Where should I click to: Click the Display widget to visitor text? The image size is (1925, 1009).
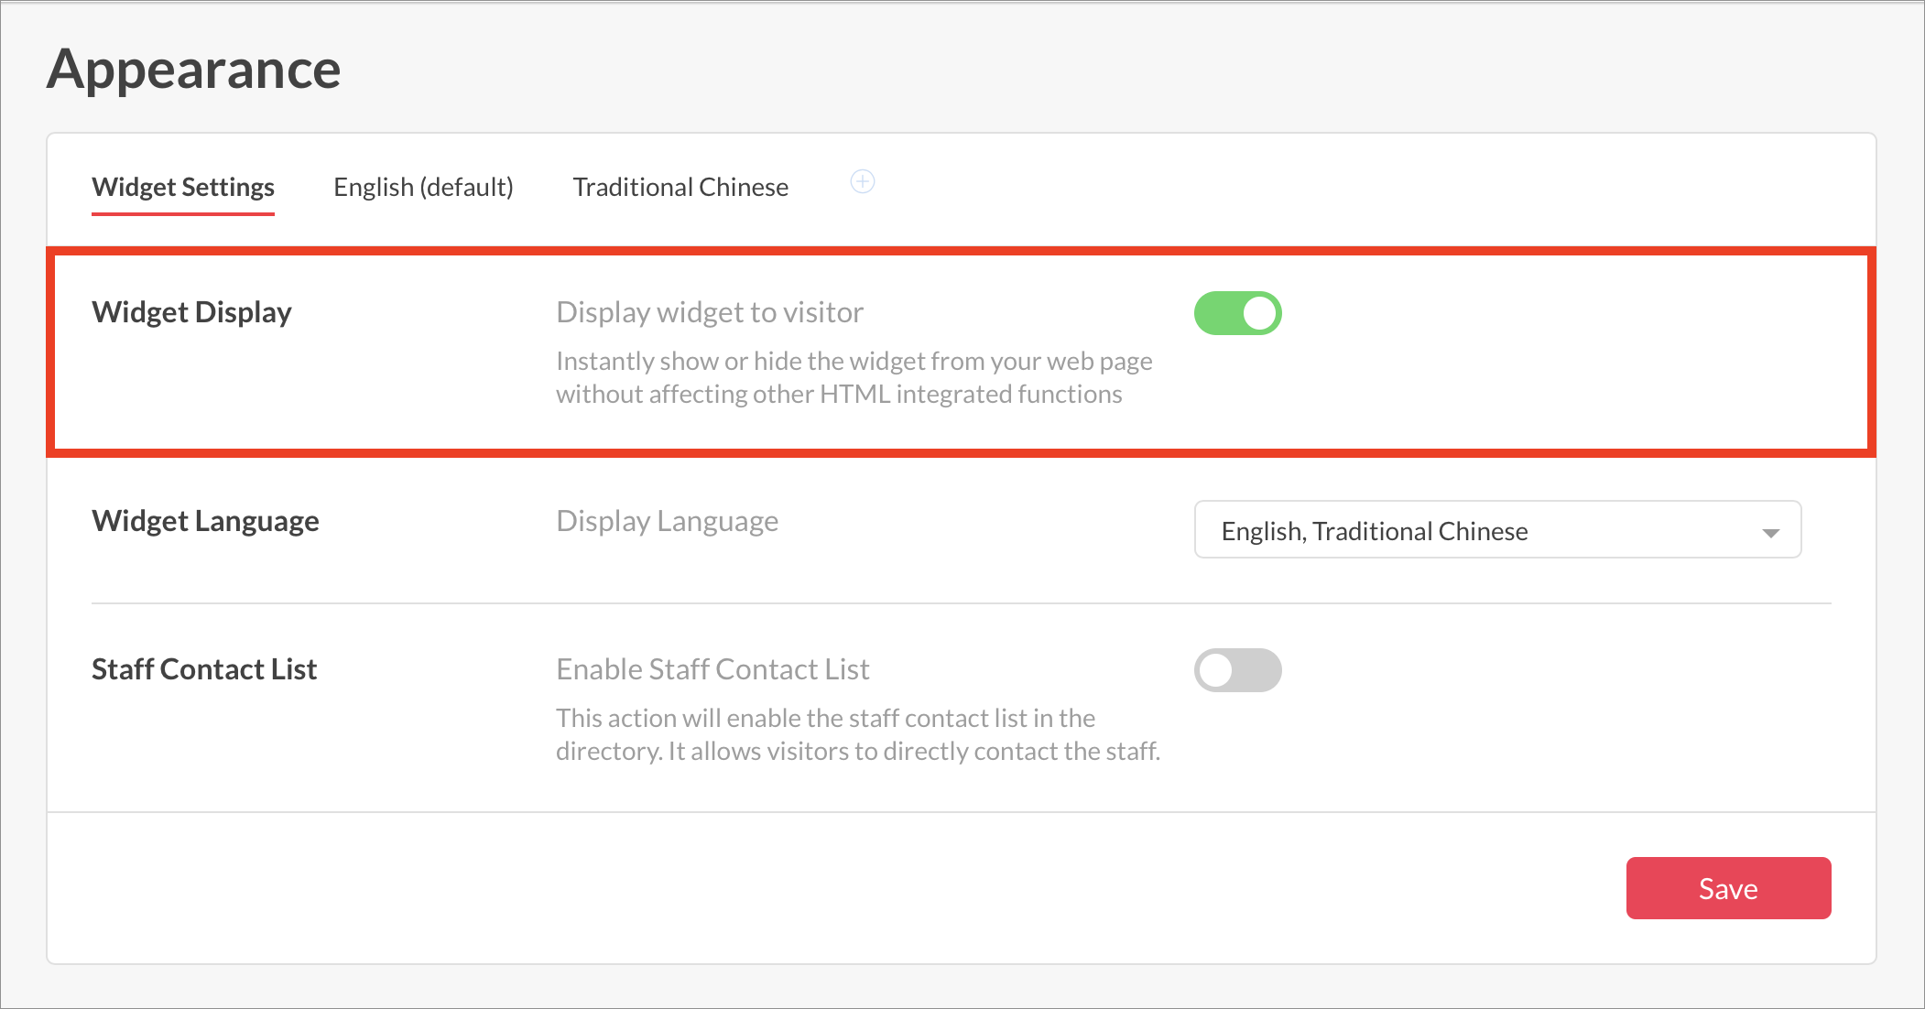[x=710, y=312]
